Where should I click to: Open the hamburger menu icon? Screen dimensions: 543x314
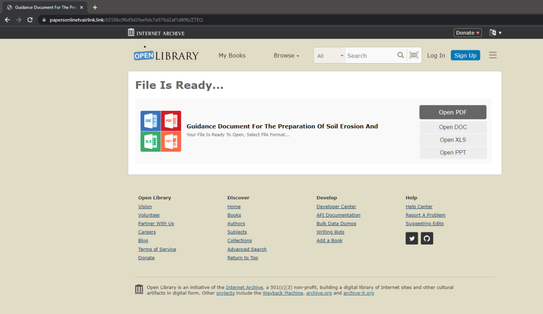(x=493, y=55)
